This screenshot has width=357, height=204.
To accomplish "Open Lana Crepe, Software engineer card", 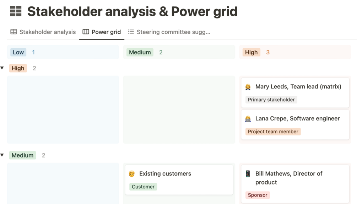I will [x=297, y=119].
